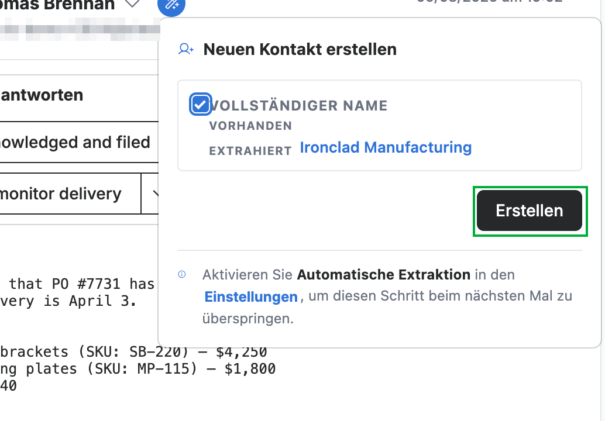
Task: Click the acknowledged and filed field
Action: 79,142
